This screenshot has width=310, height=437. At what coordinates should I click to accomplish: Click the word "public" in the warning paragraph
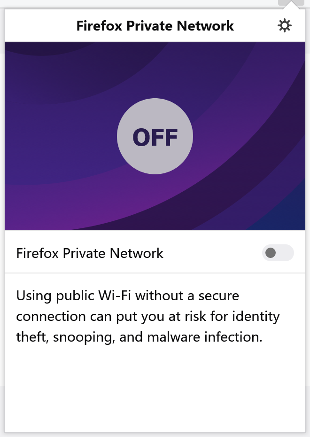point(73,296)
